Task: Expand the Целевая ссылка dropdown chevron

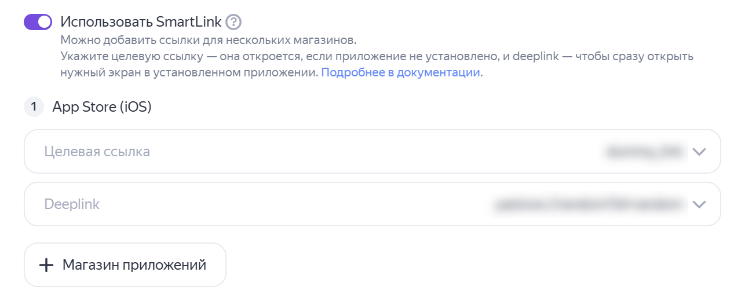Action: (699, 152)
